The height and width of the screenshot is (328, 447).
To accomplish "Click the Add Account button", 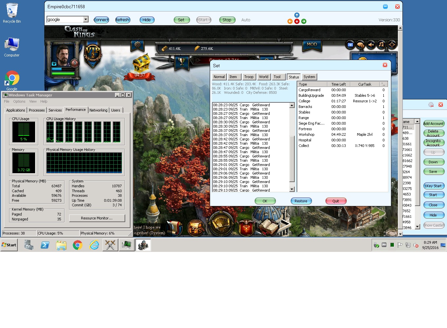I will point(433,124).
